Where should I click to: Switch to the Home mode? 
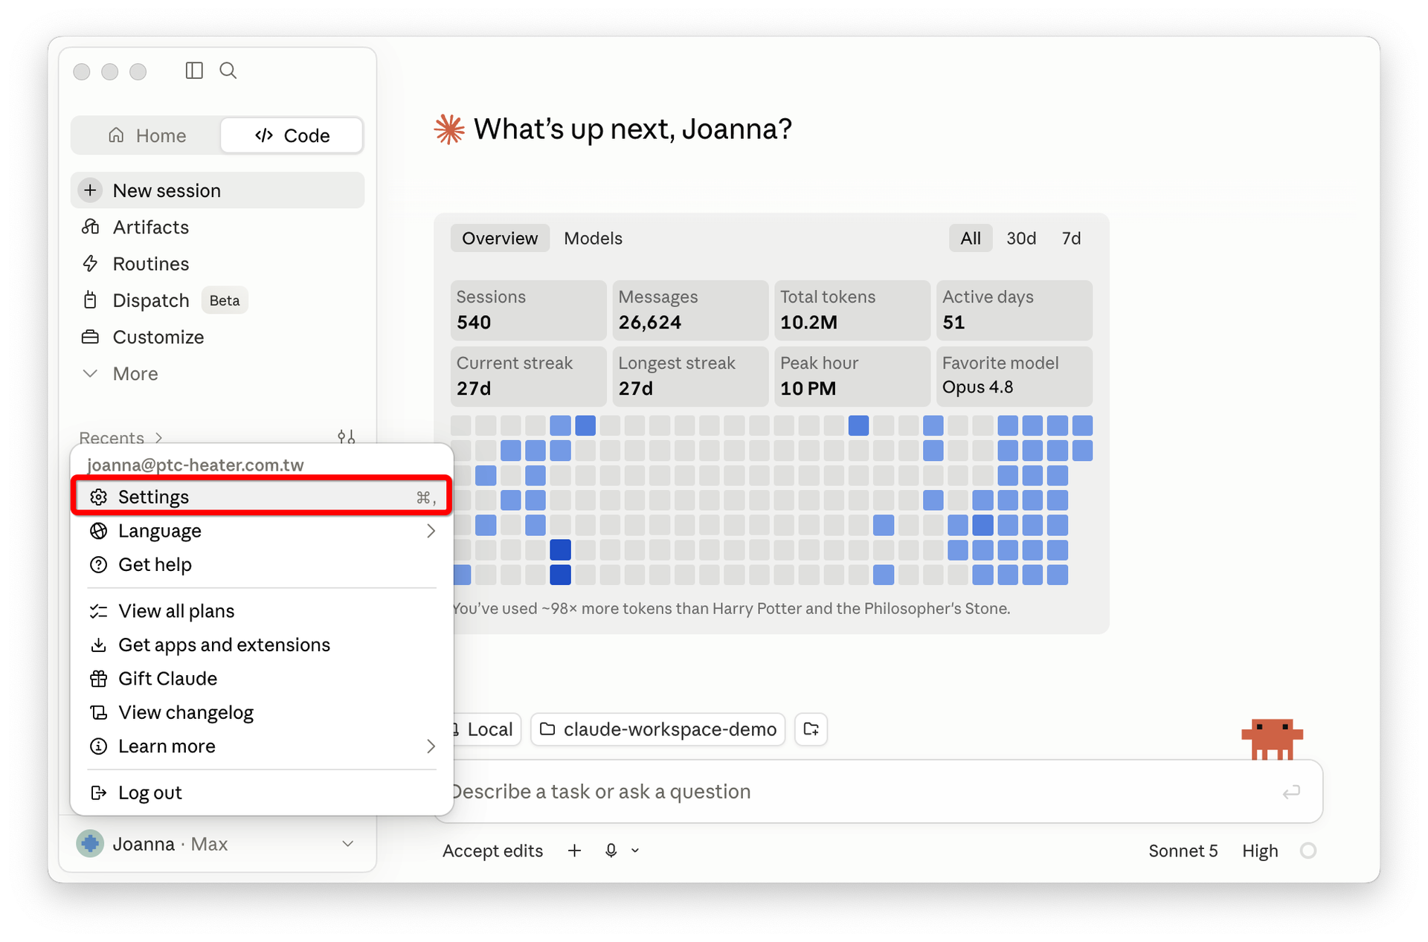point(147,135)
